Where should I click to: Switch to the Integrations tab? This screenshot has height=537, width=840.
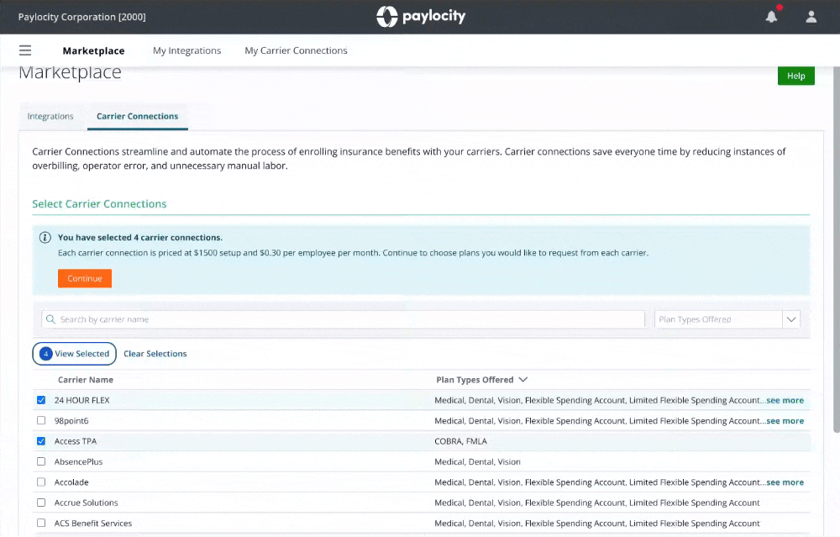50,116
